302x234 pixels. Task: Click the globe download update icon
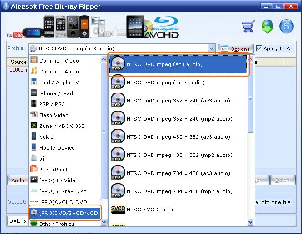click(x=267, y=26)
